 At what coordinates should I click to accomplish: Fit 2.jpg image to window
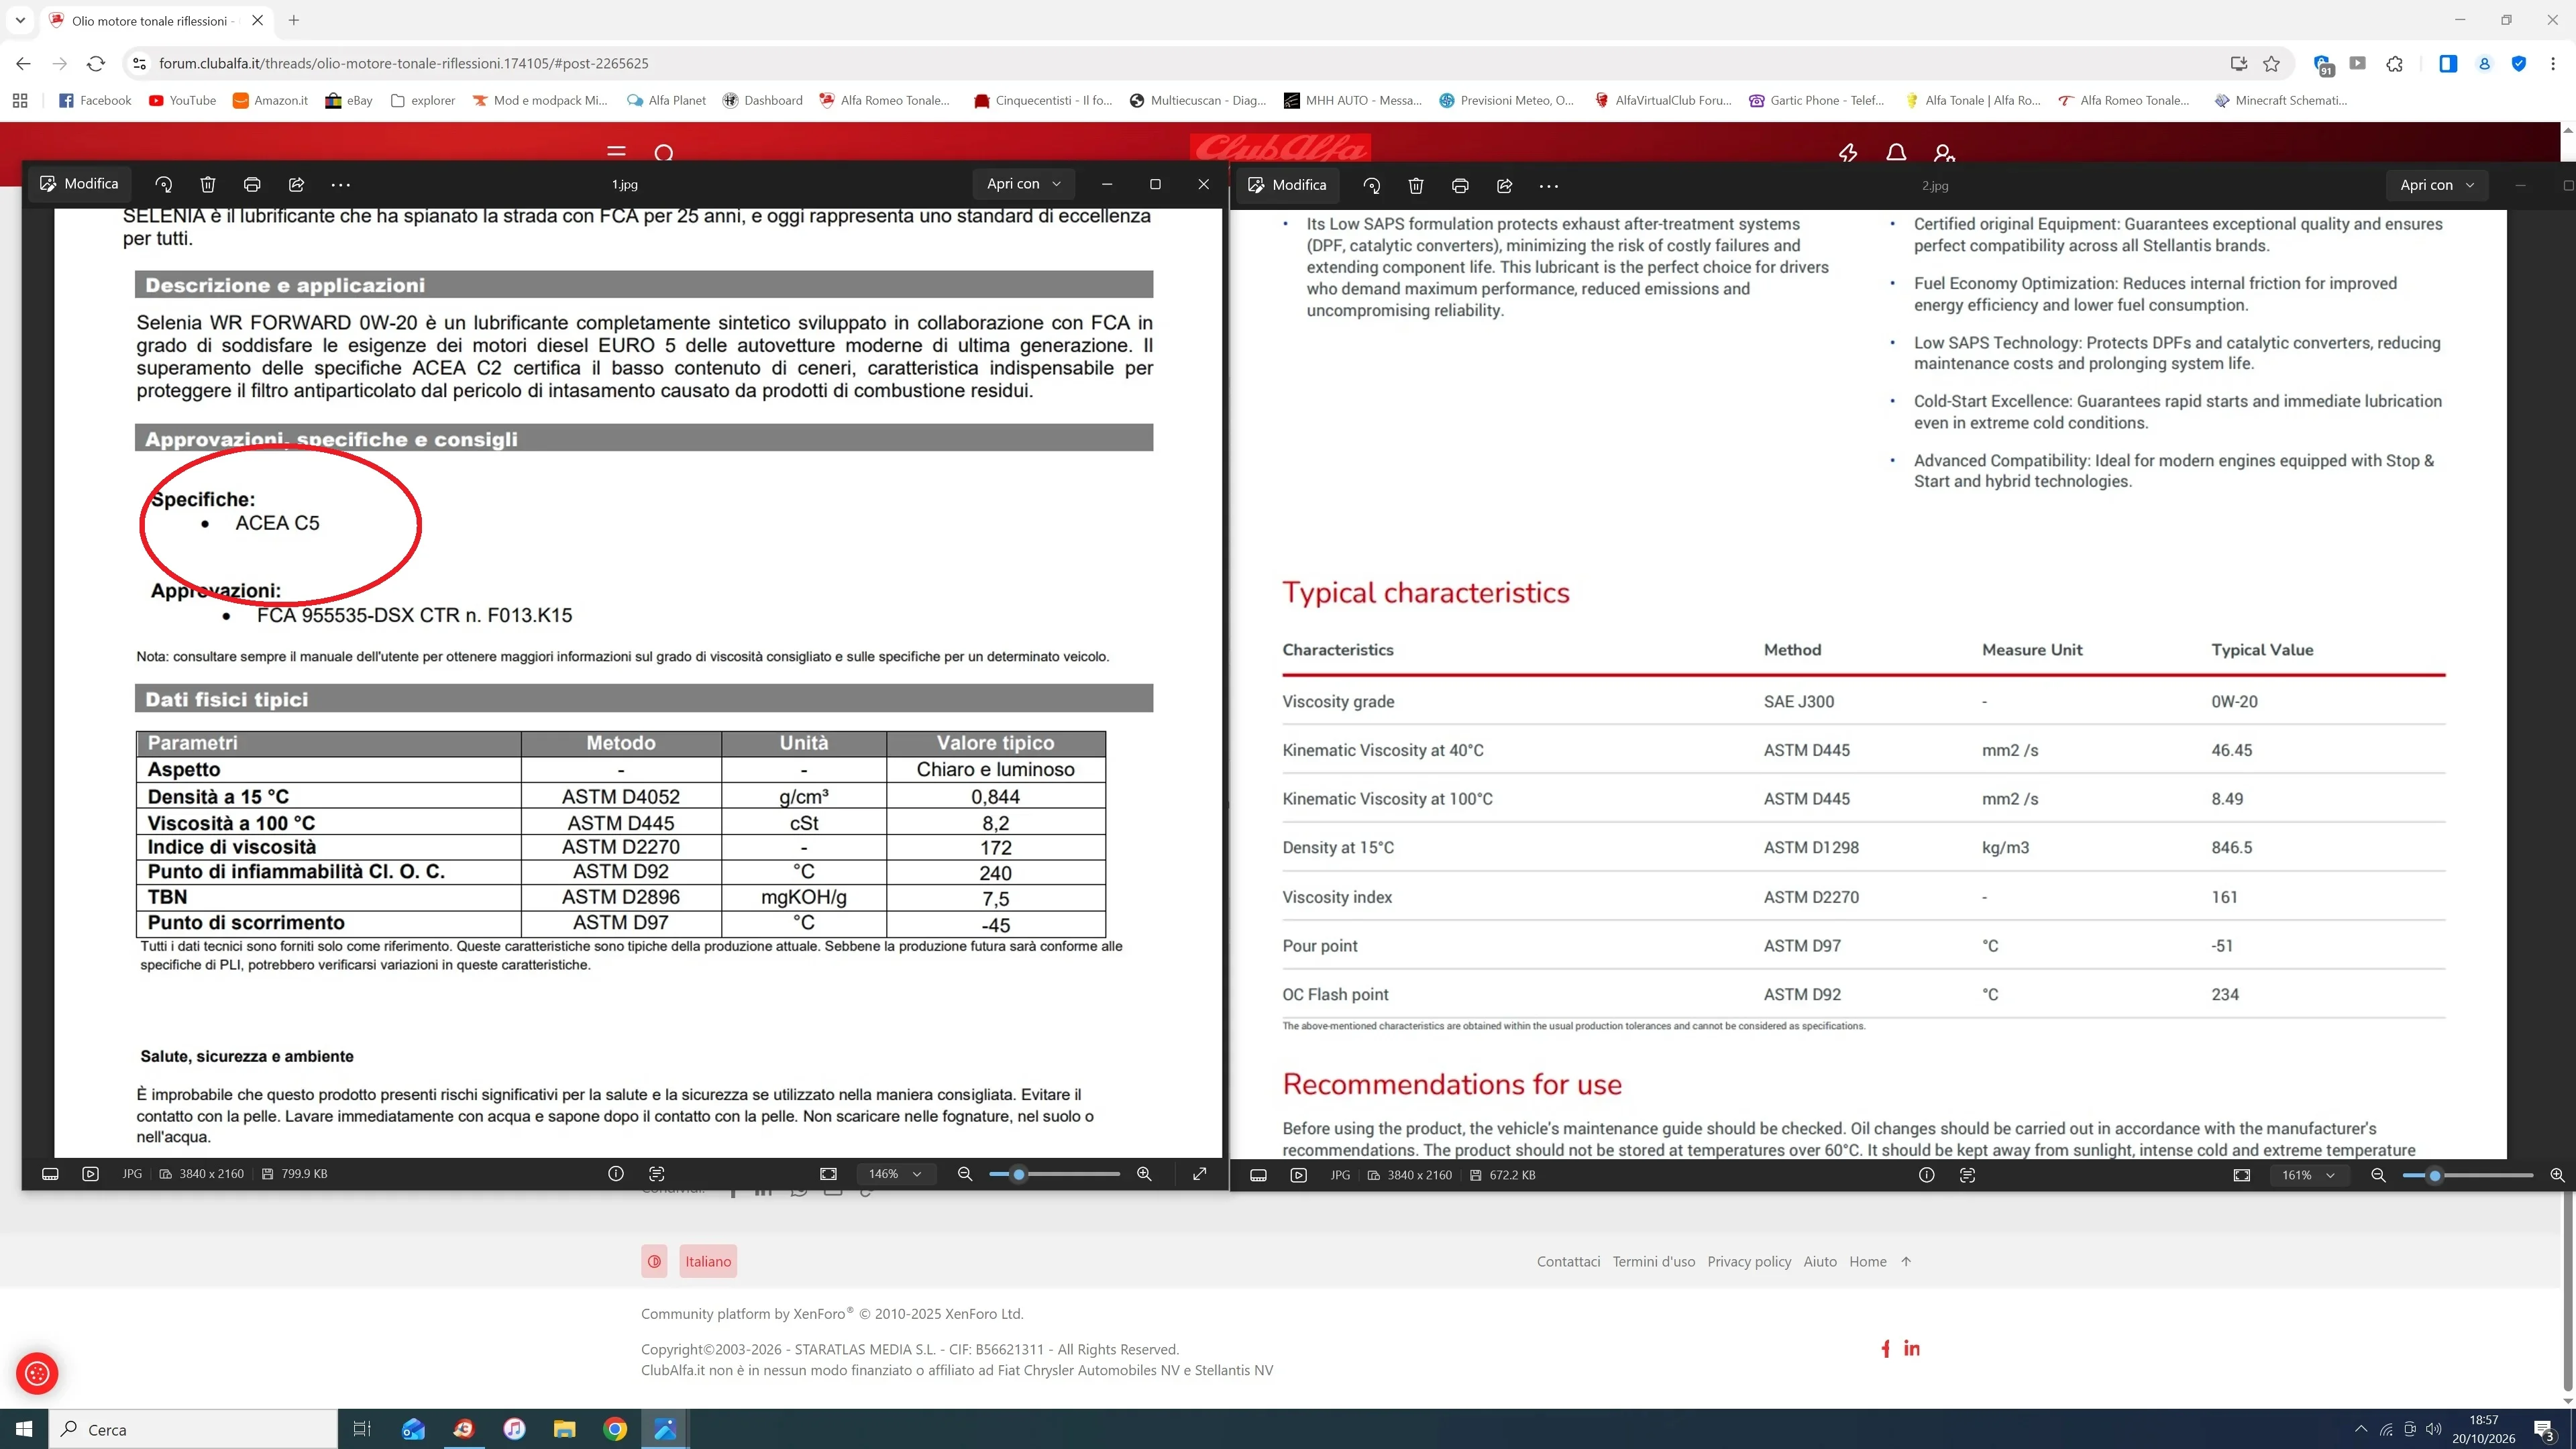click(x=2242, y=1175)
